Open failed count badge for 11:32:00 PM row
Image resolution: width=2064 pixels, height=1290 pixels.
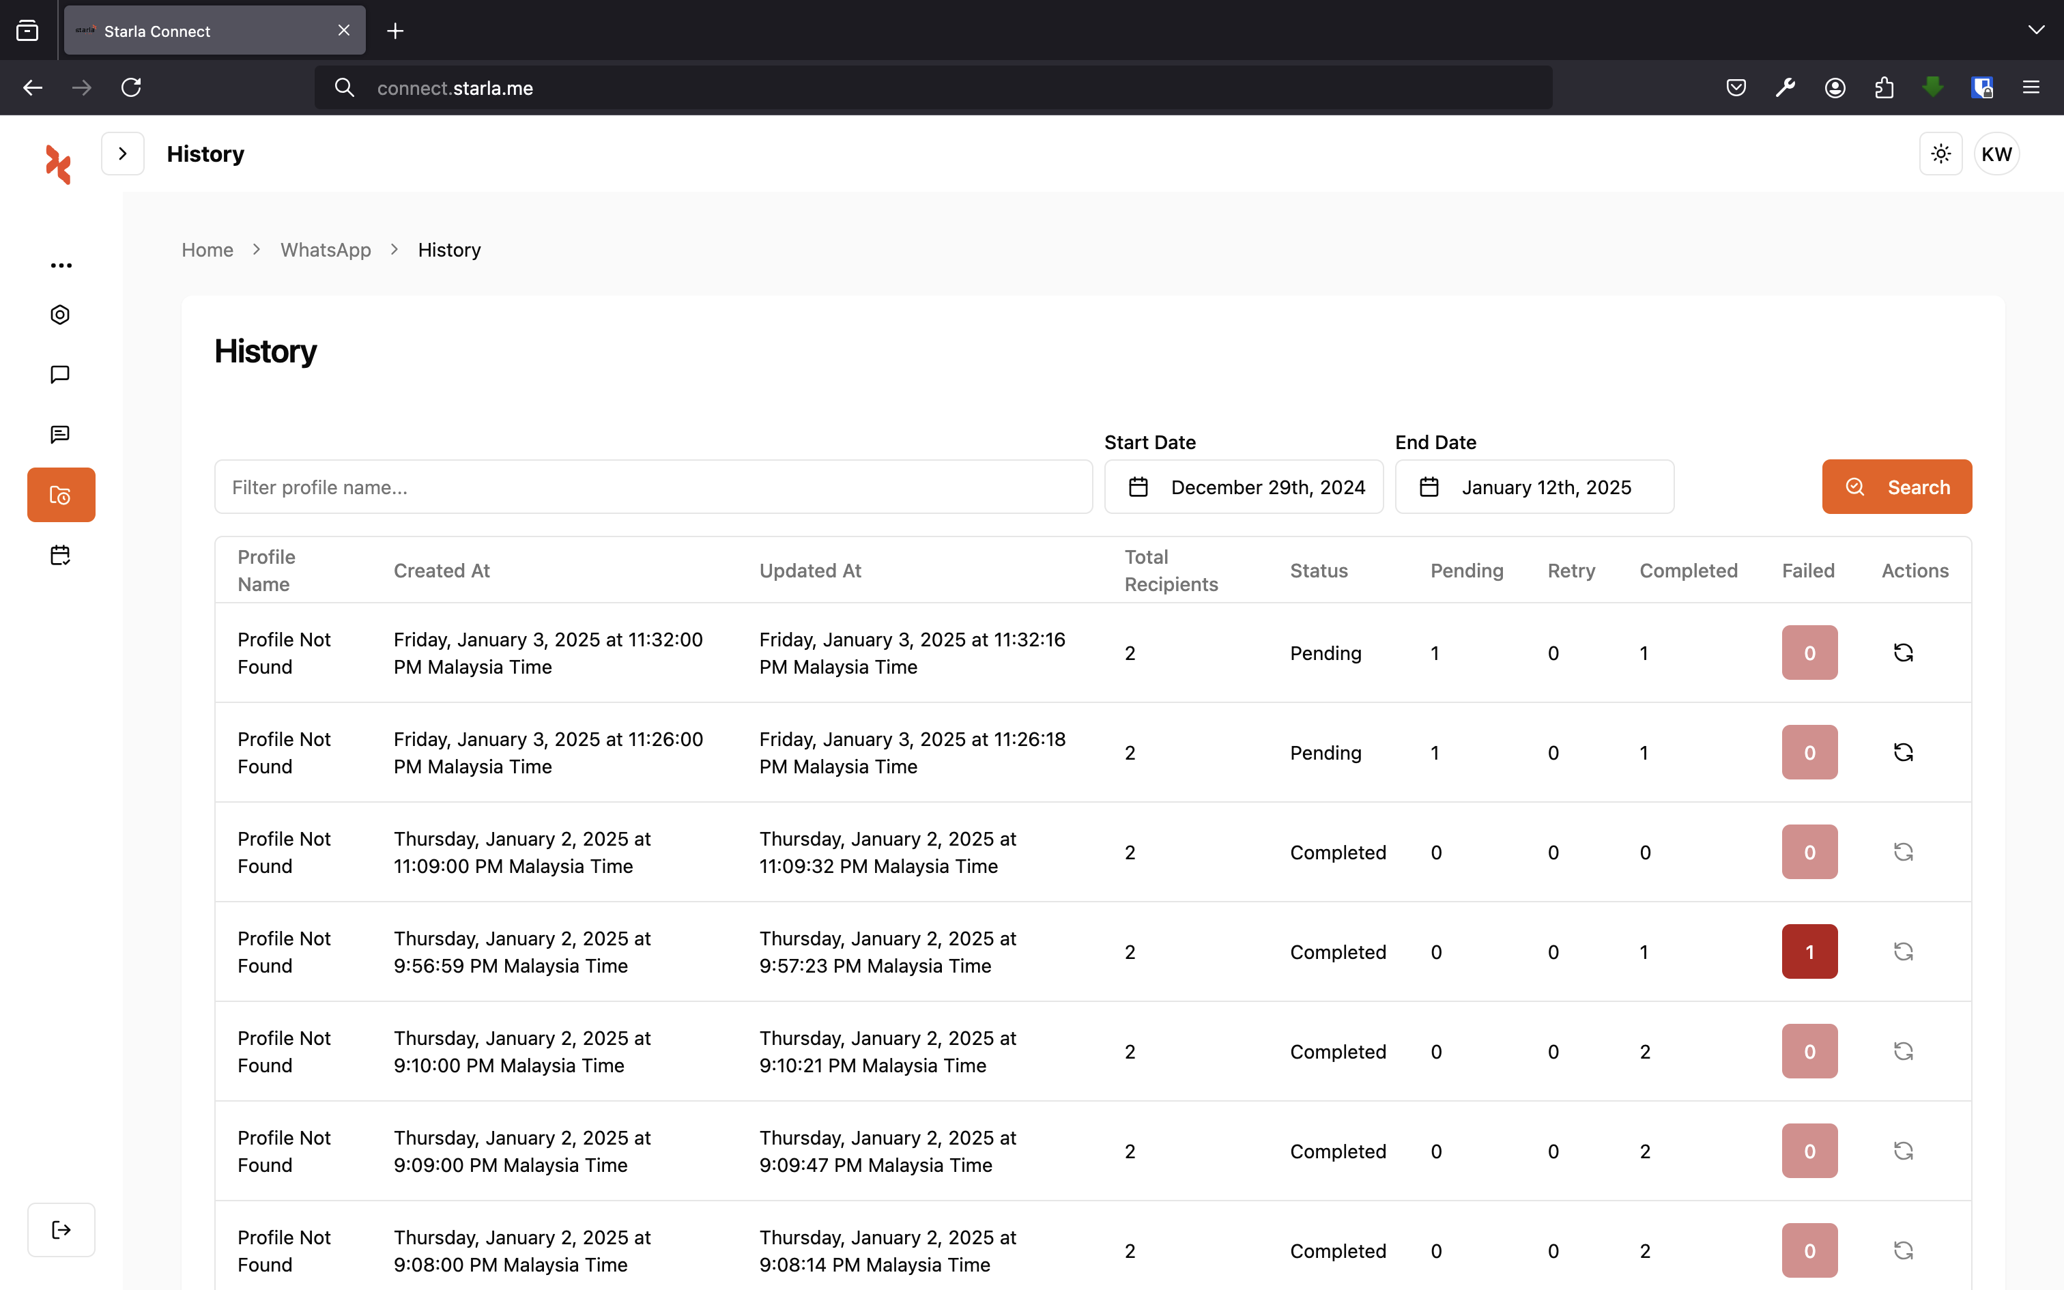(1810, 653)
